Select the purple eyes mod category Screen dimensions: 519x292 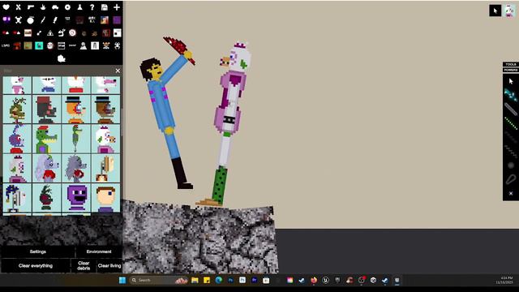click(x=6, y=19)
